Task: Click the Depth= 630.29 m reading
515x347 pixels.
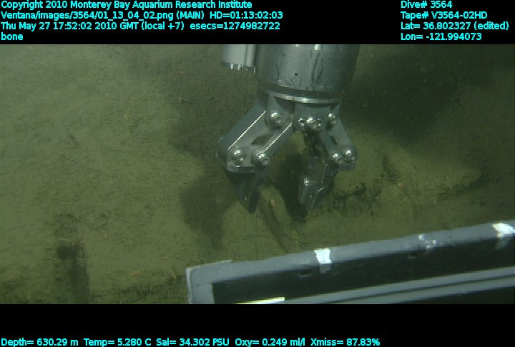Action: (x=39, y=343)
